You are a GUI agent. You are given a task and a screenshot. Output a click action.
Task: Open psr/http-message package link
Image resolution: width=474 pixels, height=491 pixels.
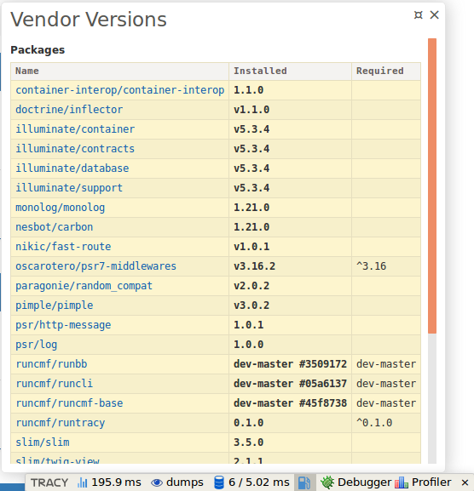(63, 325)
